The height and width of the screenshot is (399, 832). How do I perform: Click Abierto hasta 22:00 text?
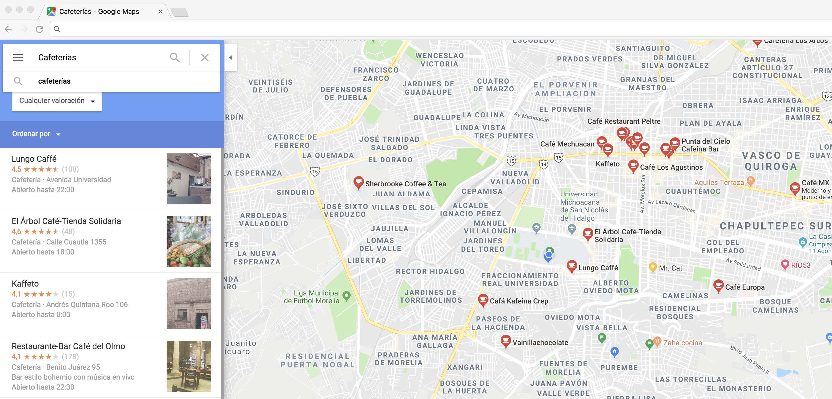click(43, 190)
